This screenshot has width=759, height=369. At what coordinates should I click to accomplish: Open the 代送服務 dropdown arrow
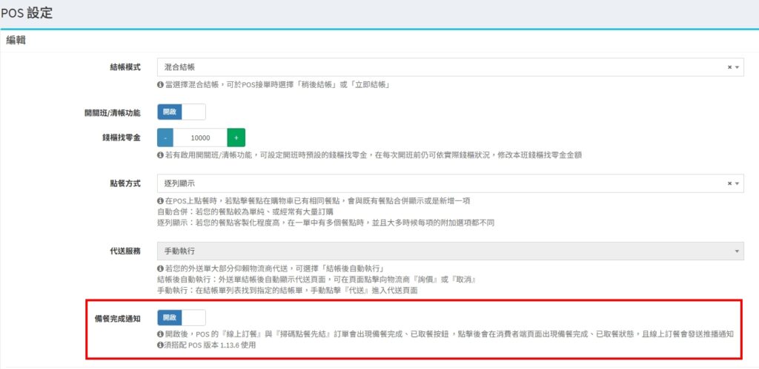pos(738,251)
